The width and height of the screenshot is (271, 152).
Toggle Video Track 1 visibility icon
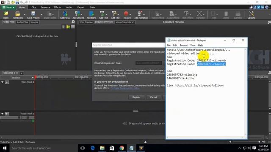(7, 82)
